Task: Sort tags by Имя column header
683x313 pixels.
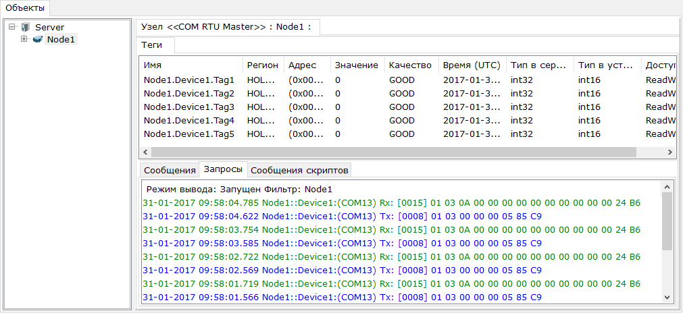Action: click(190, 65)
